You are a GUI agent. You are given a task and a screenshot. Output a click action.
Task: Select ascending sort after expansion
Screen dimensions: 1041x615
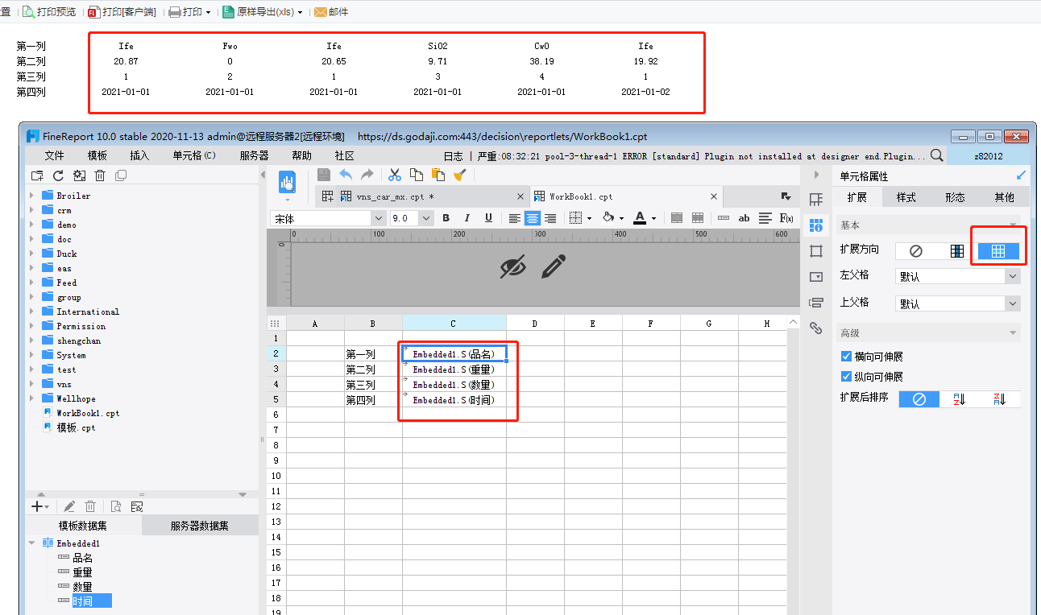[x=960, y=399]
